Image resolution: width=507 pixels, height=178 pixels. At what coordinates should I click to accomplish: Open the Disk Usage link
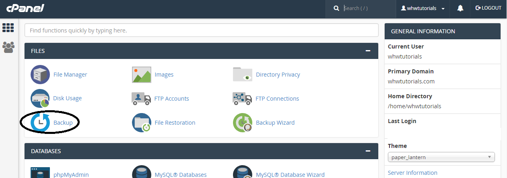[67, 98]
